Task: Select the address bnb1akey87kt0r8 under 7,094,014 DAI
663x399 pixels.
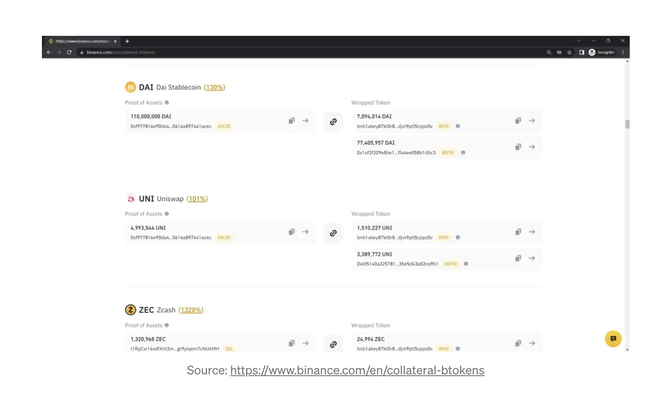Action: coord(395,127)
